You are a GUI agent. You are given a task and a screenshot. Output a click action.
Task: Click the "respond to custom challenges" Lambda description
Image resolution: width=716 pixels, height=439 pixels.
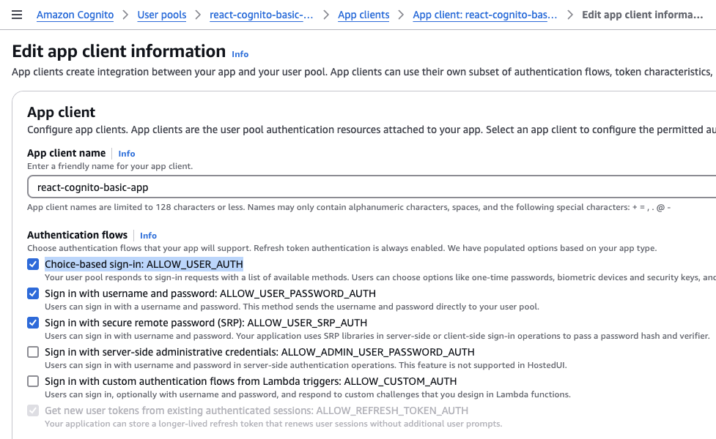[308, 394]
